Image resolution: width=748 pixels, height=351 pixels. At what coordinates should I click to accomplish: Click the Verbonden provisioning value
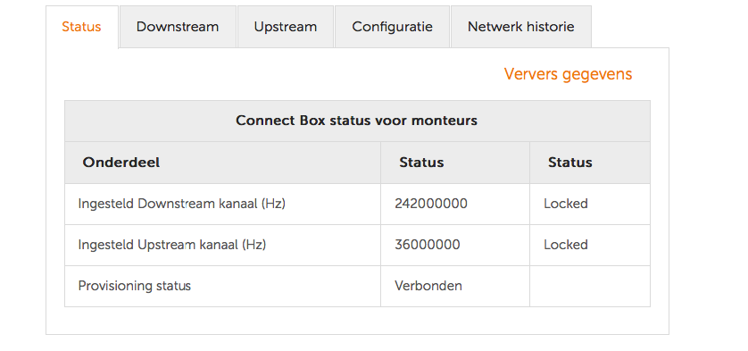(x=428, y=286)
